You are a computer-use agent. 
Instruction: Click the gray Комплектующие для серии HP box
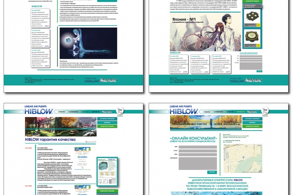(x=252, y=6)
